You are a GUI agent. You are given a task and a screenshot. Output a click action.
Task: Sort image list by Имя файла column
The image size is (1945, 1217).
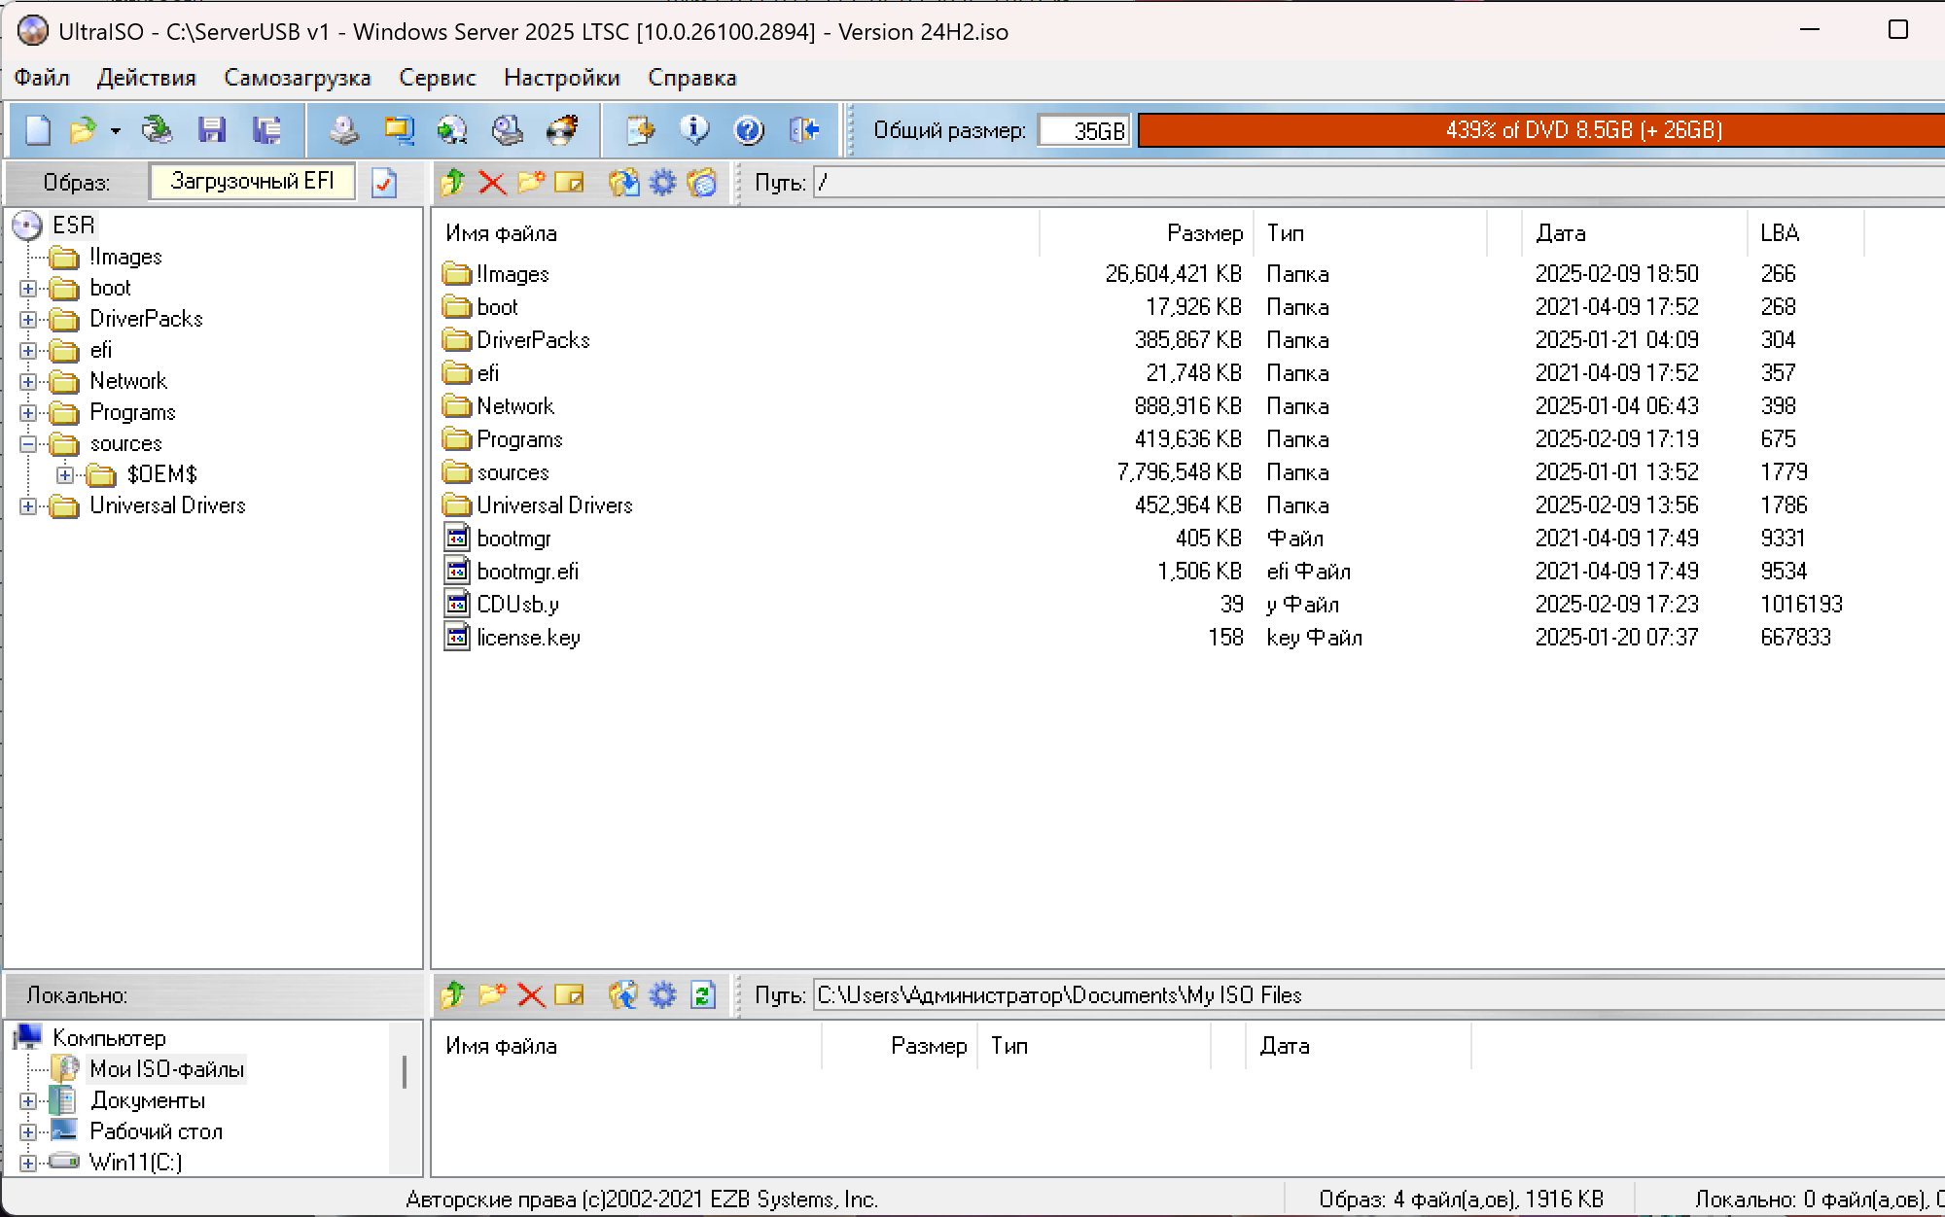coord(735,233)
